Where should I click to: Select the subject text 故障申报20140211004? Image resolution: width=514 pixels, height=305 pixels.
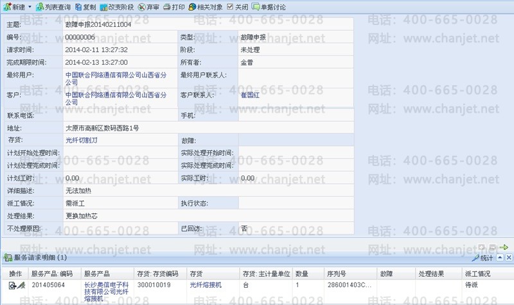98,24
